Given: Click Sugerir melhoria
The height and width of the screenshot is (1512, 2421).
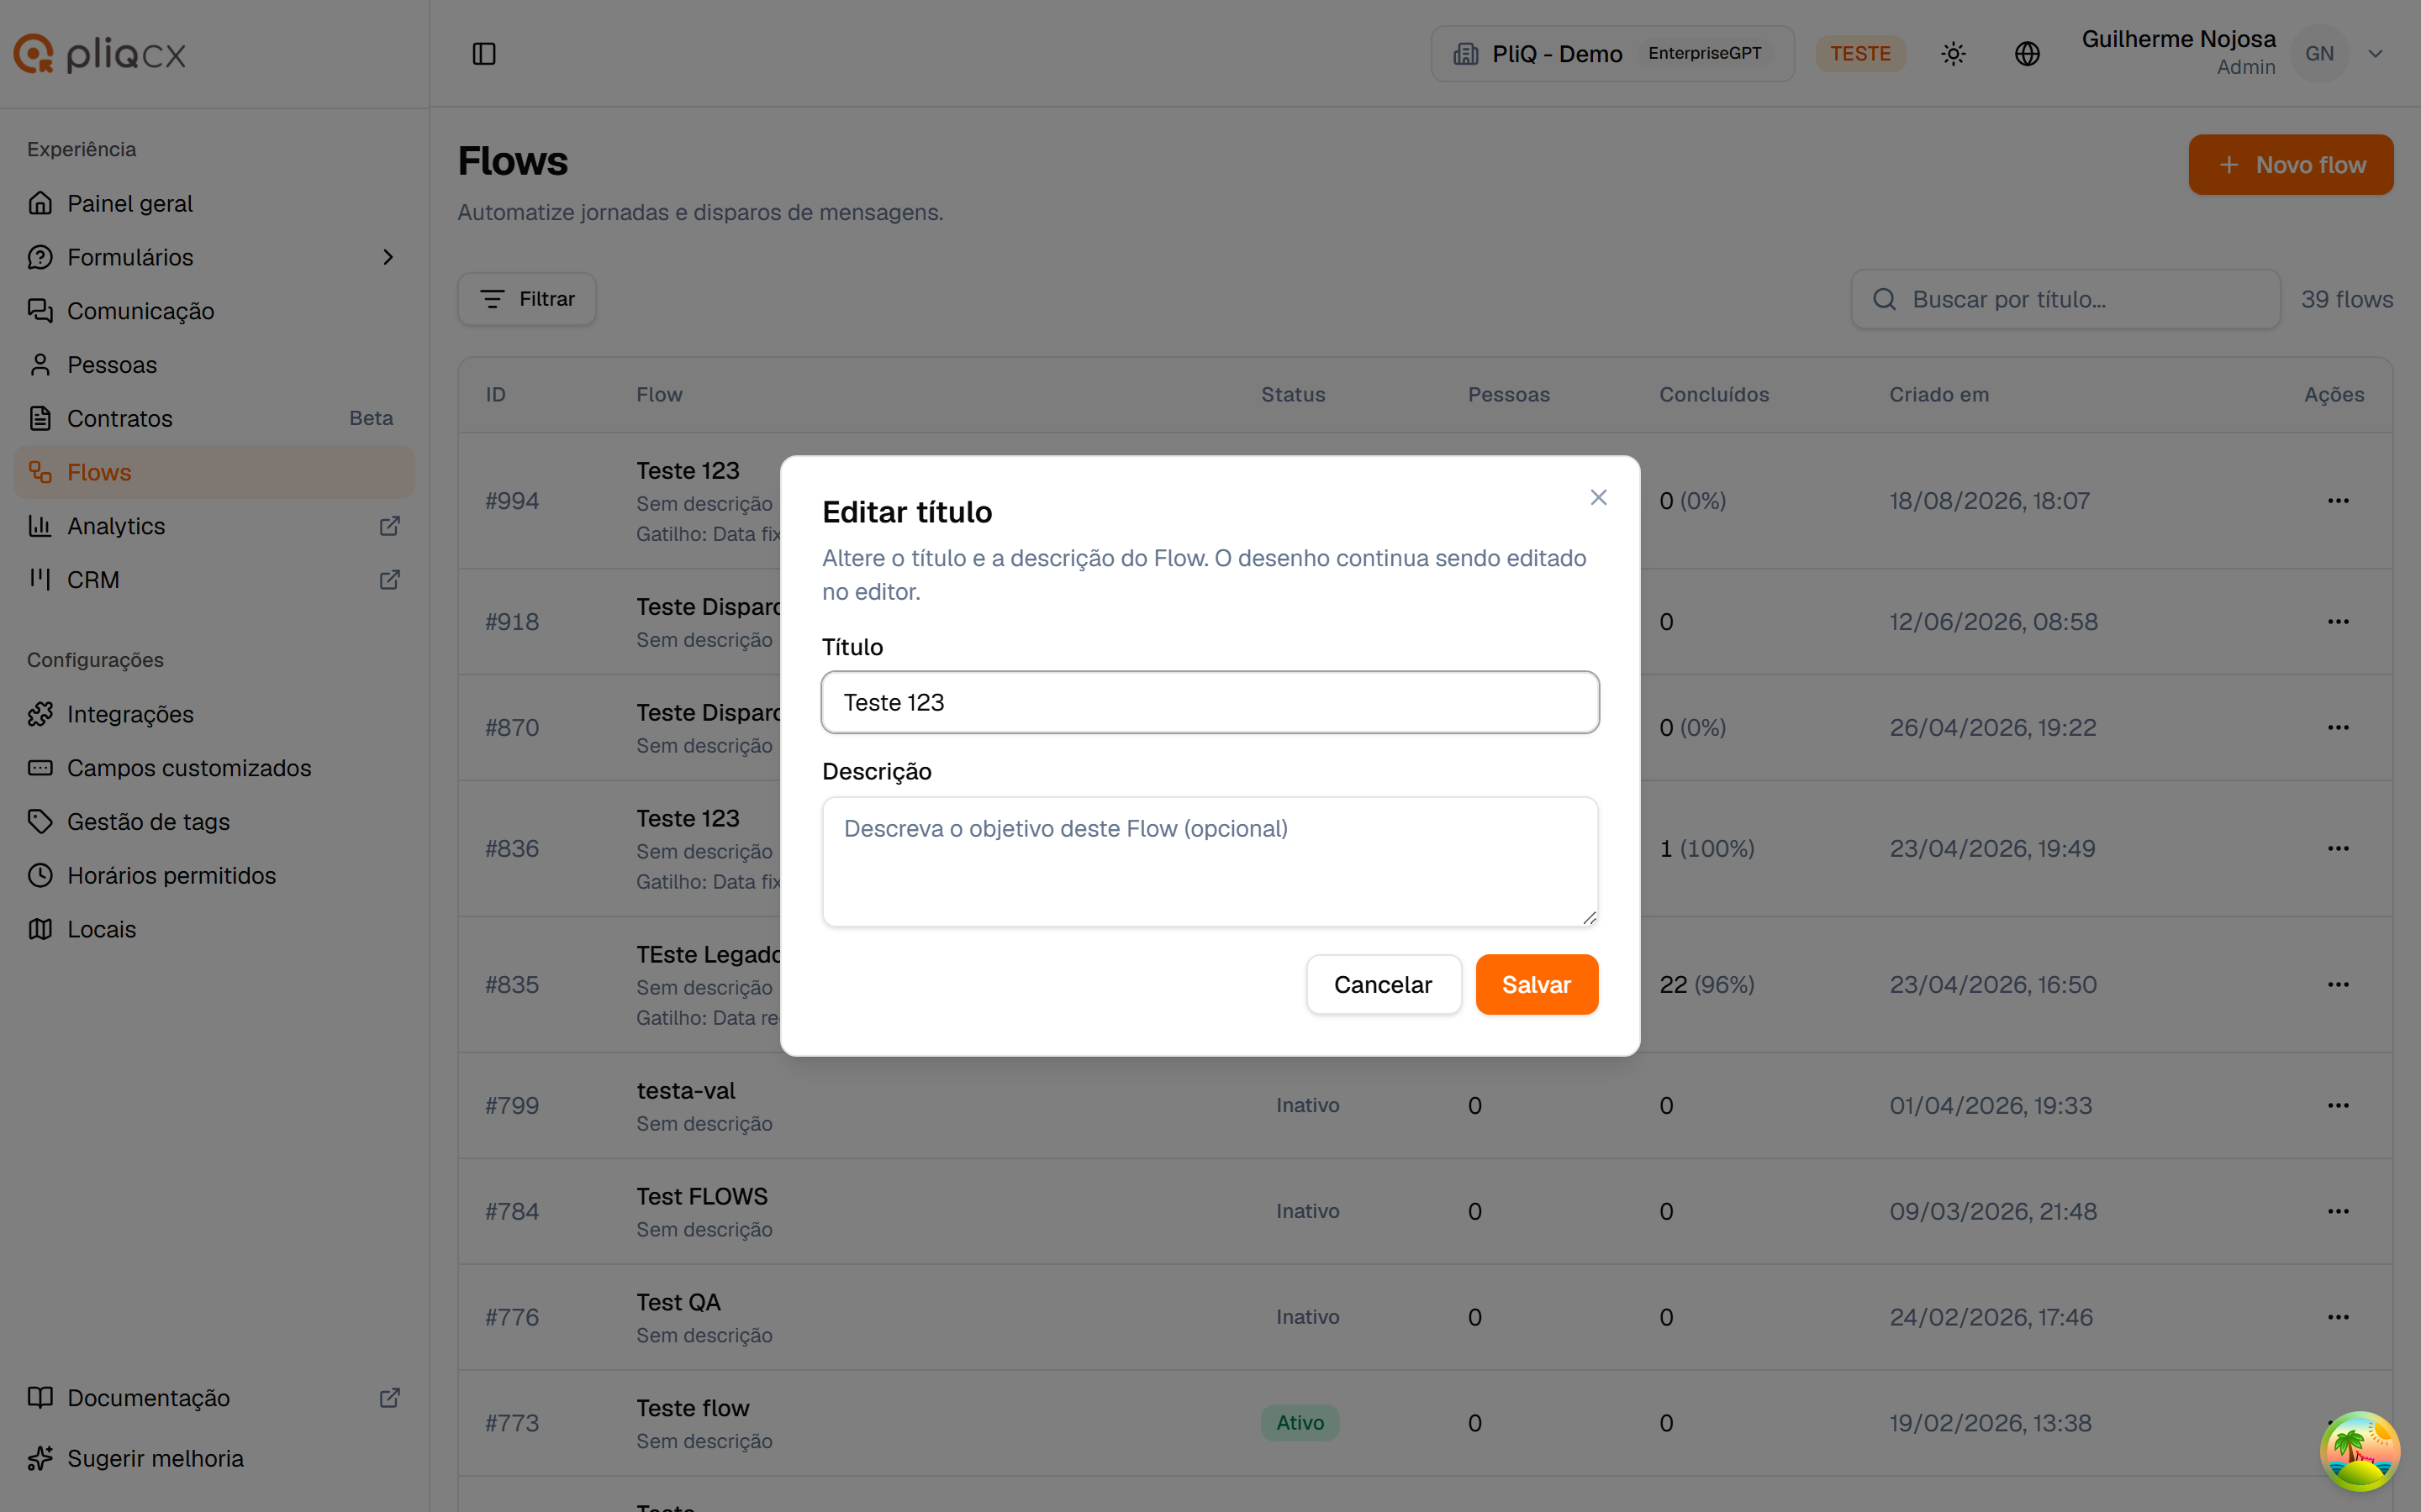Looking at the screenshot, I should pos(214,1458).
